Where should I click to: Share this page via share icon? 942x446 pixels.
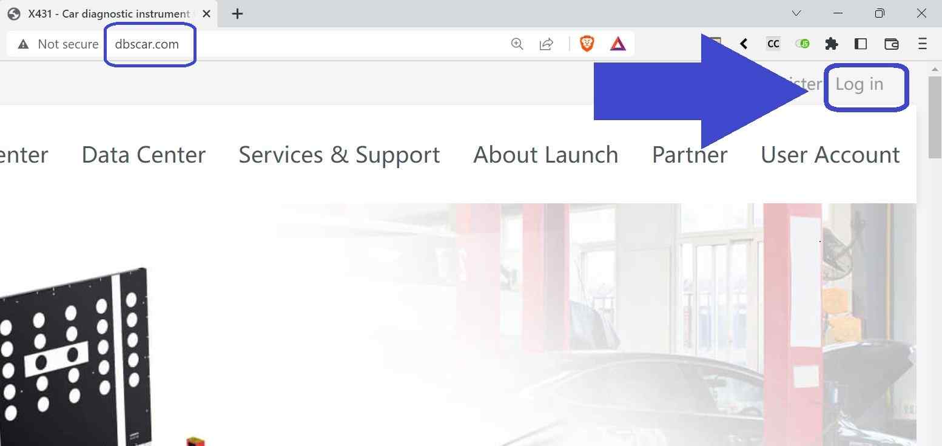click(x=547, y=44)
